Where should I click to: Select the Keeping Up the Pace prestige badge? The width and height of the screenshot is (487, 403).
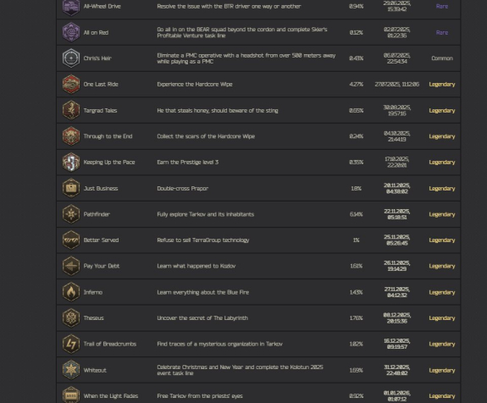point(71,162)
